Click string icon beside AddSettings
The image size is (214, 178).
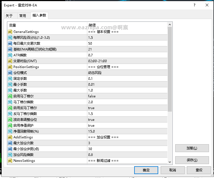10,138
